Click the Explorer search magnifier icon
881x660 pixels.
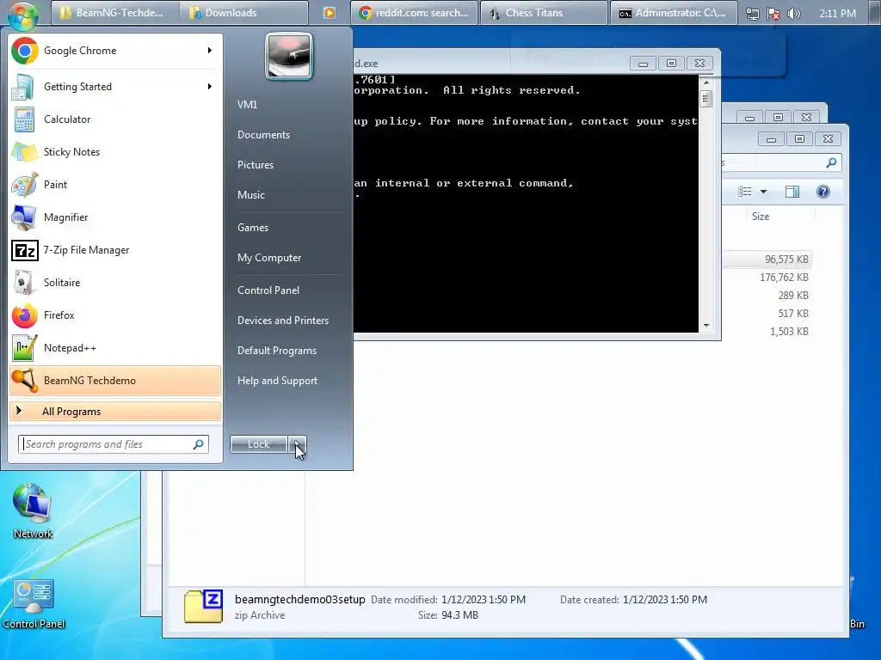[832, 162]
